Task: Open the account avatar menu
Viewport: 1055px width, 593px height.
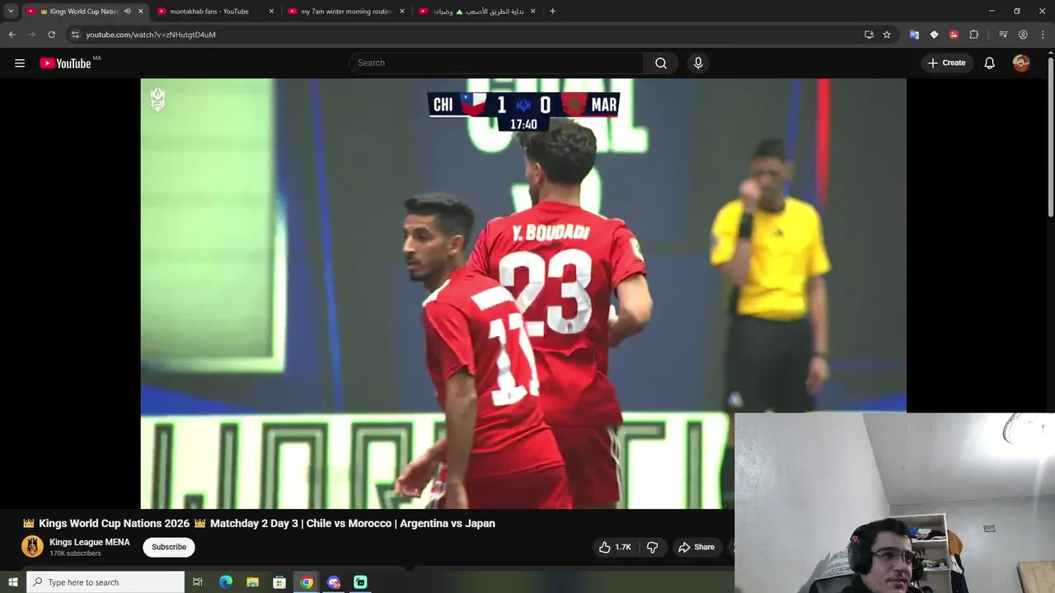Action: (x=1021, y=63)
